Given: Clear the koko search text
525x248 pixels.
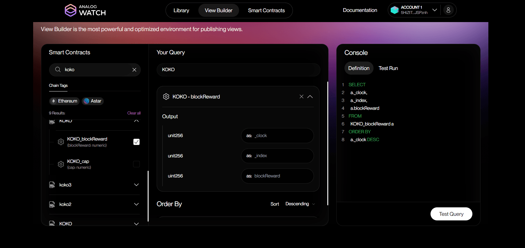Looking at the screenshot, I should point(134,70).
